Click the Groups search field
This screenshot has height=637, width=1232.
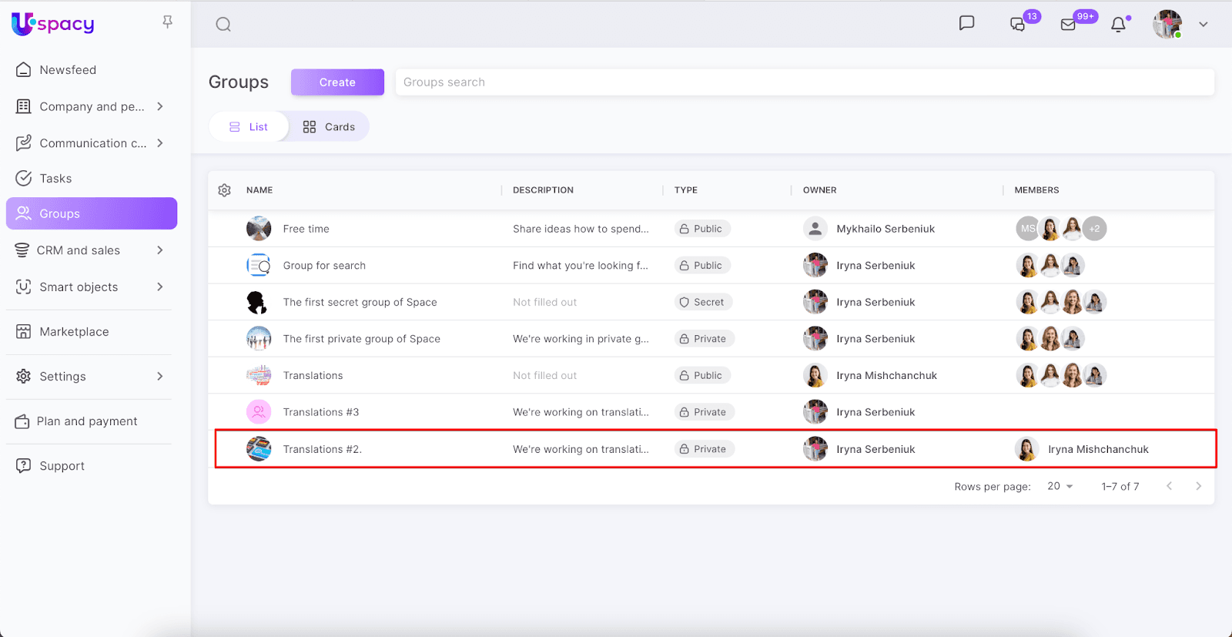coord(804,82)
